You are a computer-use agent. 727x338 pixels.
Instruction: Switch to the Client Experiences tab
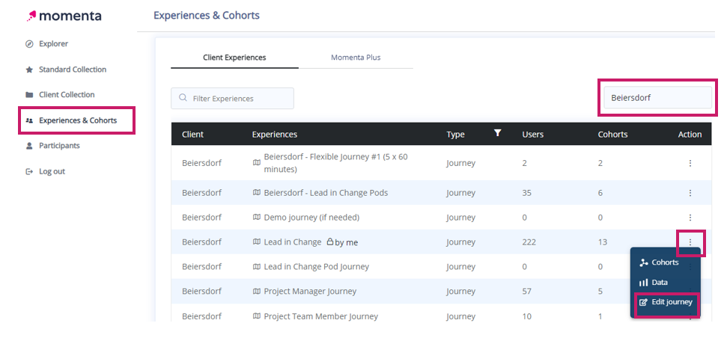pos(234,58)
